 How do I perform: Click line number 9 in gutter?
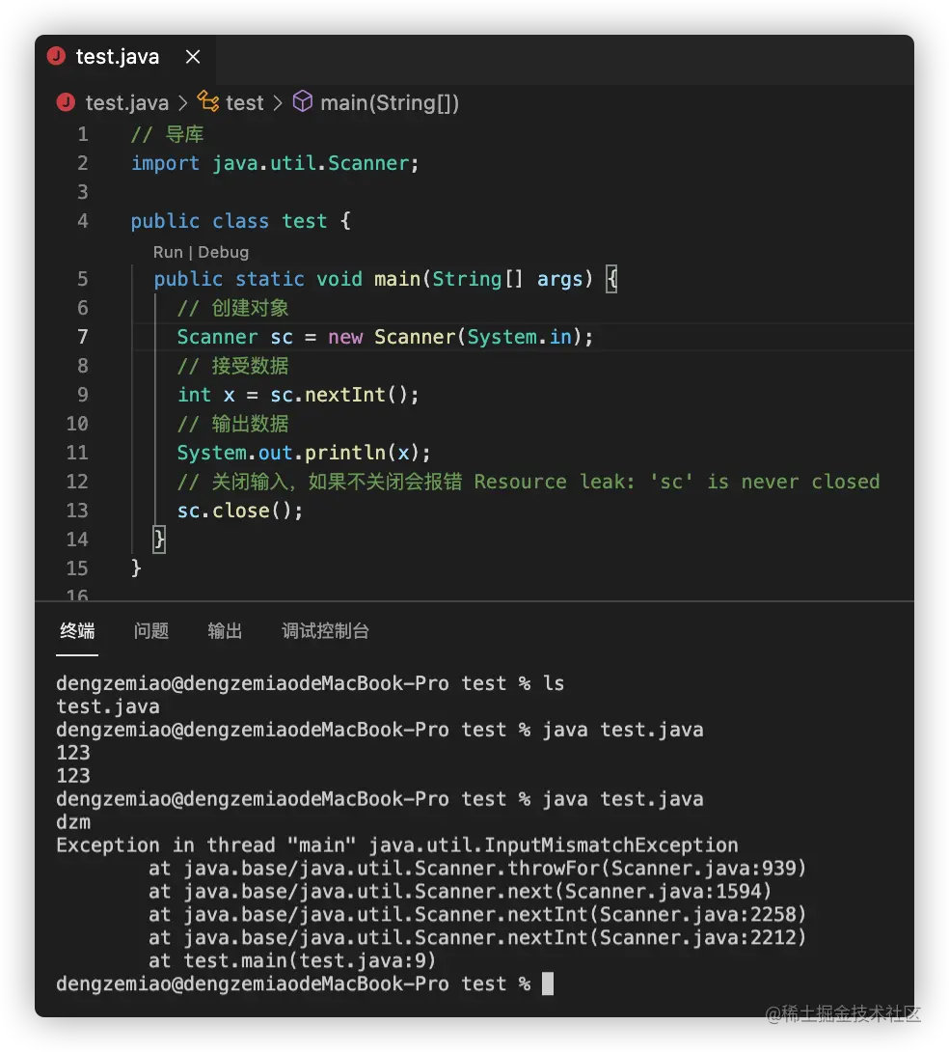point(82,395)
